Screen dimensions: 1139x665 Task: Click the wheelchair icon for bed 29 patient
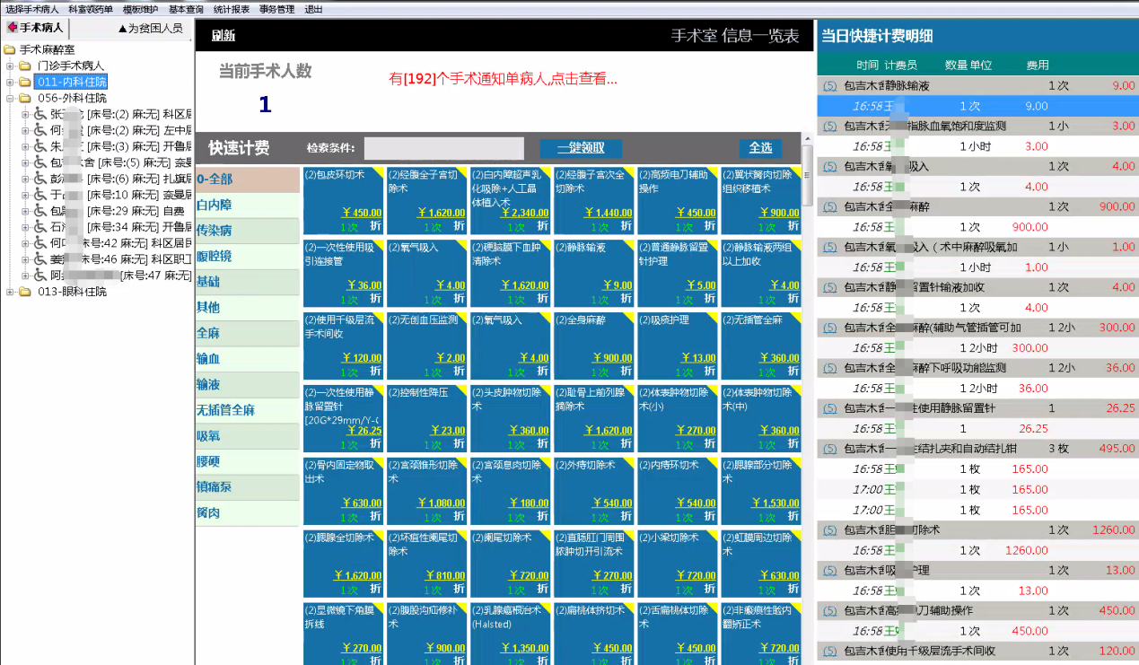pos(39,211)
